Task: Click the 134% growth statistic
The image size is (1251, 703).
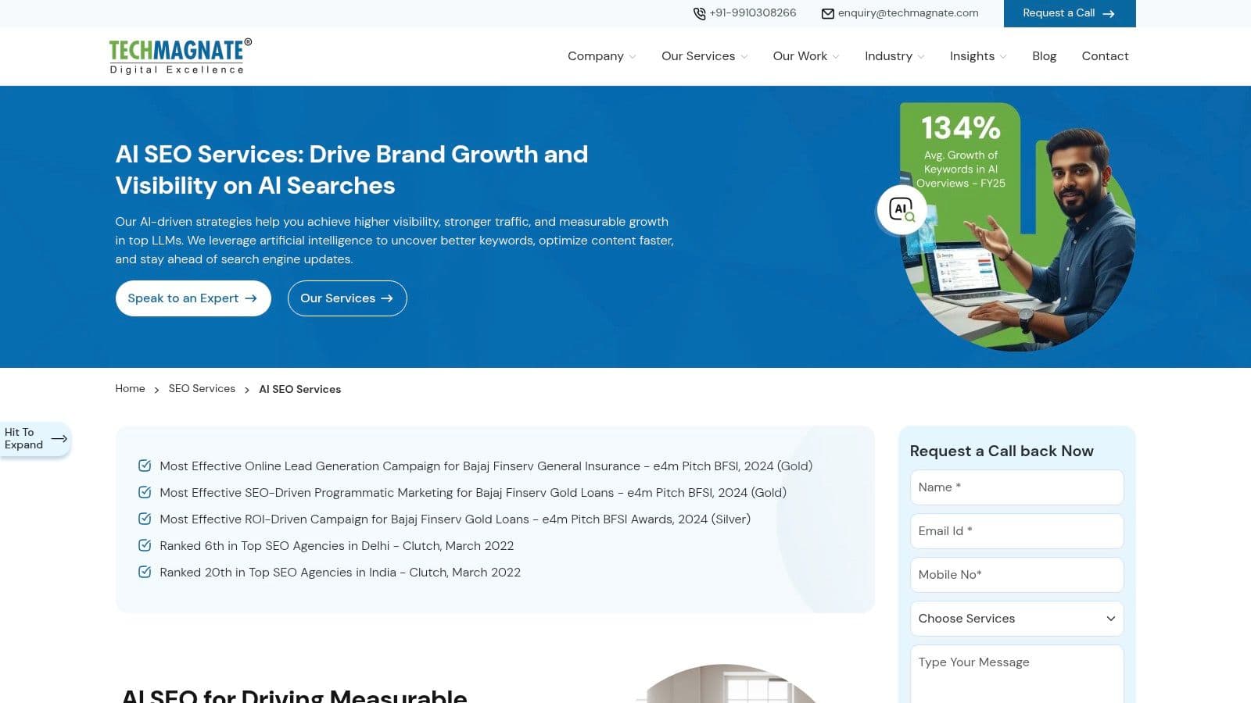Action: (960, 128)
